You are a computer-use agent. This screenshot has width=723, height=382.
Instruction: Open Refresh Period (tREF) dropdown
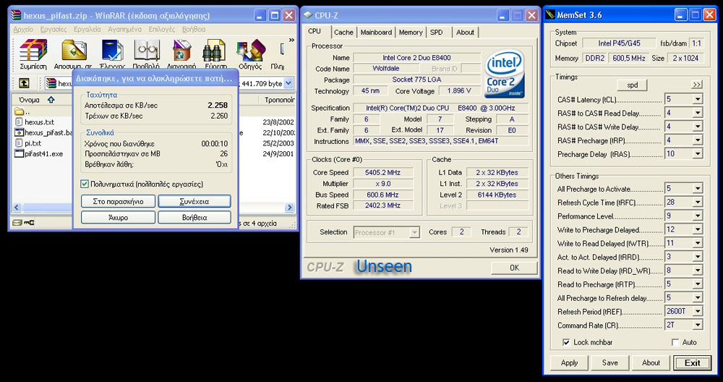(x=698, y=311)
